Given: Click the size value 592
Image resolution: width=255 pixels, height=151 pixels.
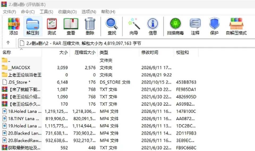Looking at the screenshot, I should pos(64,148).
